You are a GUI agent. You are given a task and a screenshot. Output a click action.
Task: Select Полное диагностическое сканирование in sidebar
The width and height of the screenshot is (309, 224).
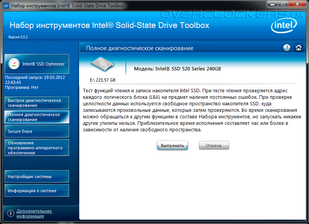click(x=37, y=117)
